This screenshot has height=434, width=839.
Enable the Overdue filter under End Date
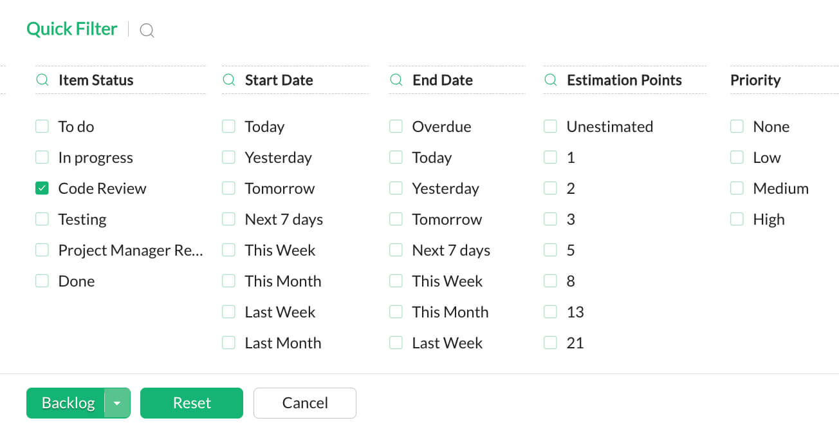(396, 126)
